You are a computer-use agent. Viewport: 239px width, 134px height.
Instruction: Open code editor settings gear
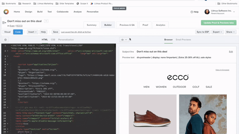pos(5,40)
